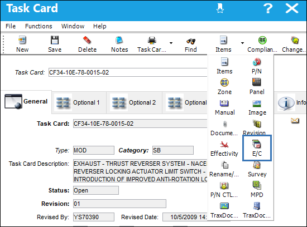This screenshot has height=227, width=307.
Task: Switch to the Optional 1 tab
Action: [x=79, y=102]
